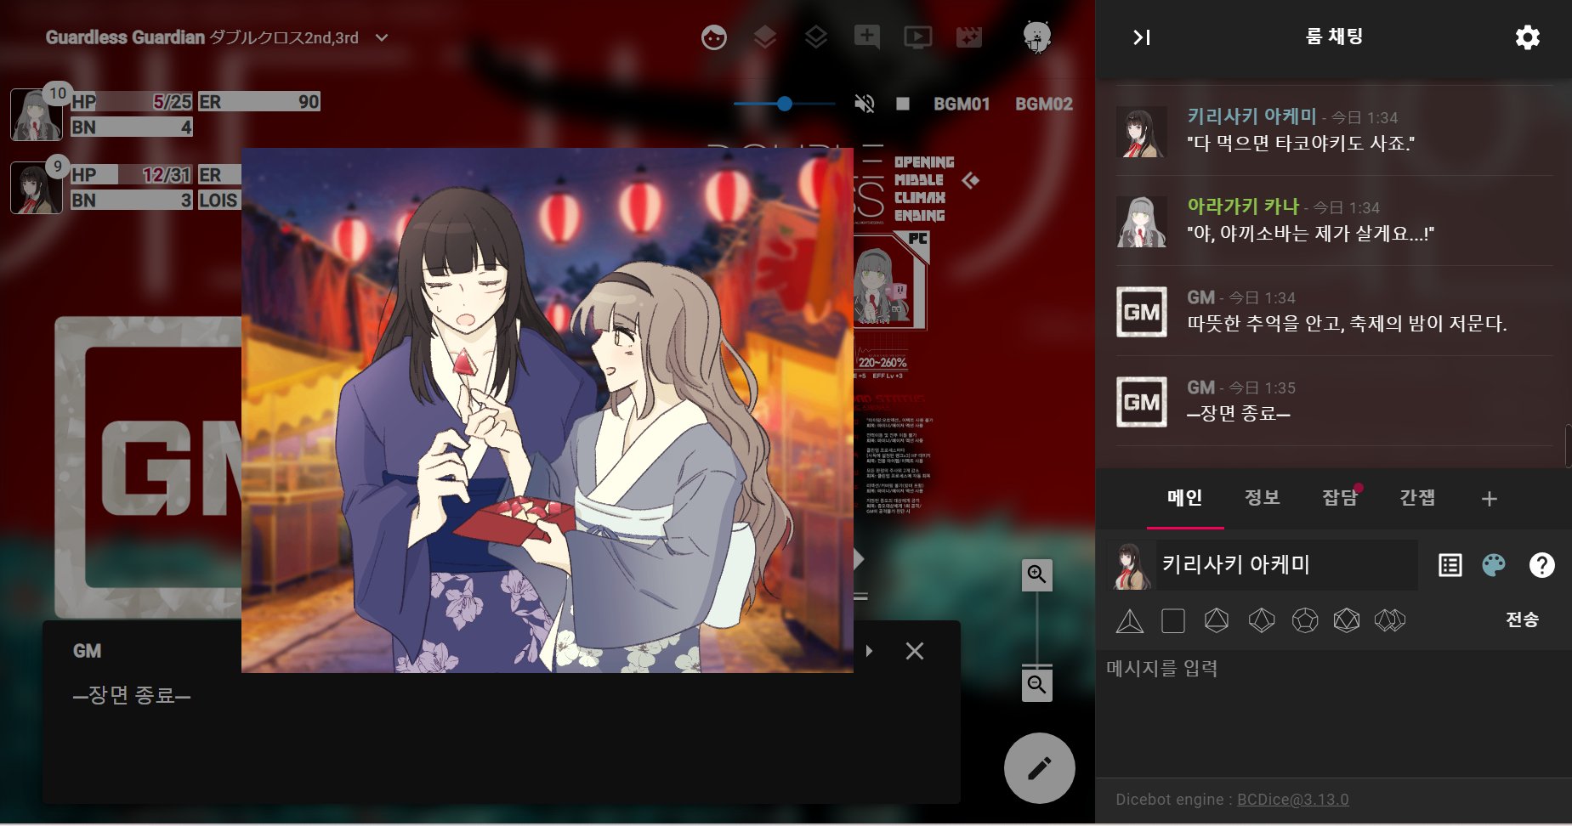Screen dimensions: 1572x826
Task: Stop the BGM with the square button
Action: (x=903, y=104)
